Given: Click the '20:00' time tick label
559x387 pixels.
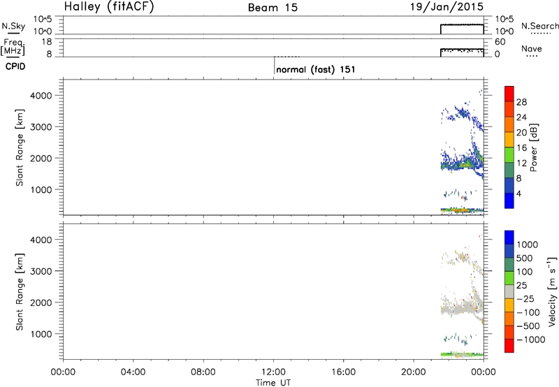Looking at the screenshot, I should coord(413,372).
